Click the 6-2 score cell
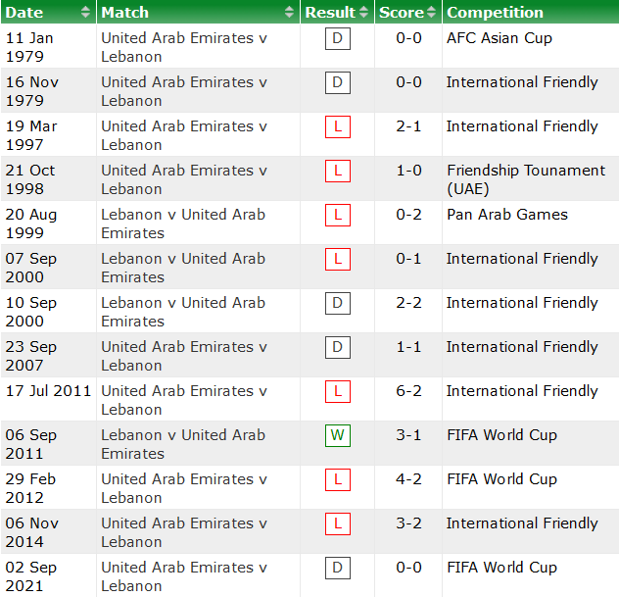This screenshot has width=619, height=597. 408,391
